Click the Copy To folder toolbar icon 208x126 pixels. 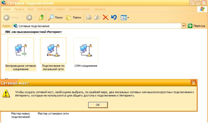(97, 17)
